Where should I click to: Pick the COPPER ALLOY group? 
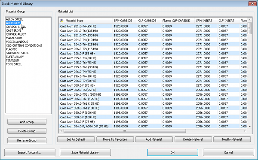16,34
